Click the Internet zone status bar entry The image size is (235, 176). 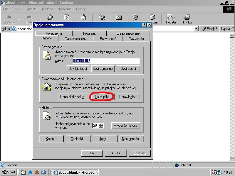[183, 165]
